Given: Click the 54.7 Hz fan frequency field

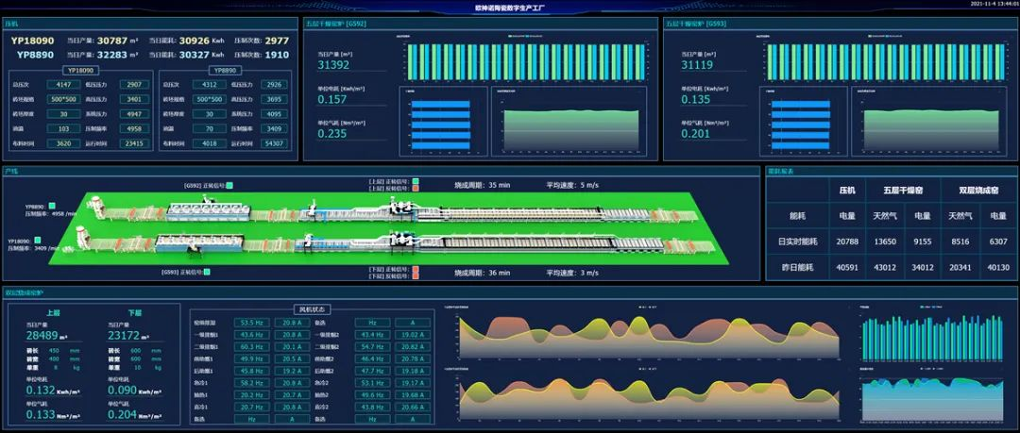Looking at the screenshot, I should (x=372, y=347).
